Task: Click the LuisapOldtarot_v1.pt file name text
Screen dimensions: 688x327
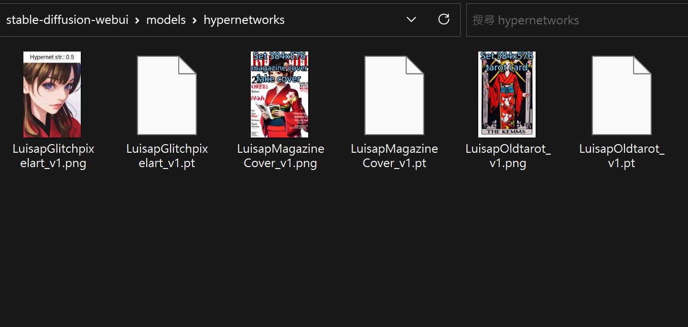Action: [622, 156]
